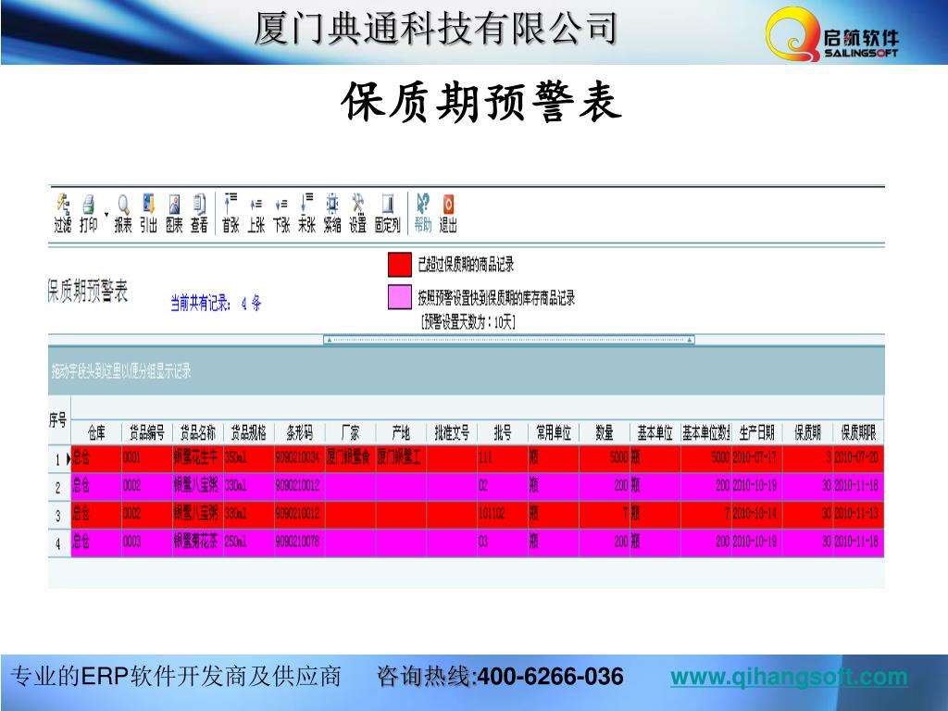The width and height of the screenshot is (948, 711).
Task: Click expiry date cell 2010-07-20
Action: pyautogui.click(x=858, y=457)
